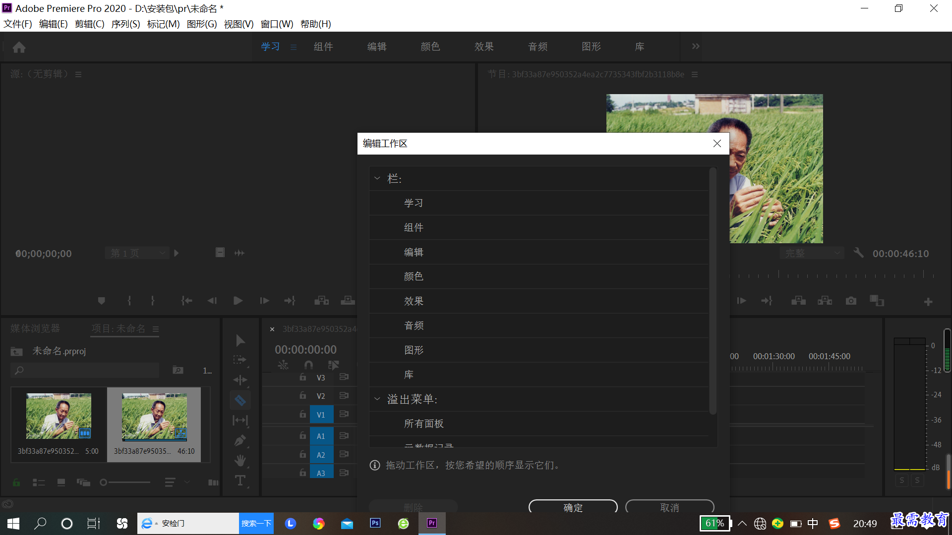Close the 编辑工作区 dialog
This screenshot has height=535, width=952.
coord(717,143)
